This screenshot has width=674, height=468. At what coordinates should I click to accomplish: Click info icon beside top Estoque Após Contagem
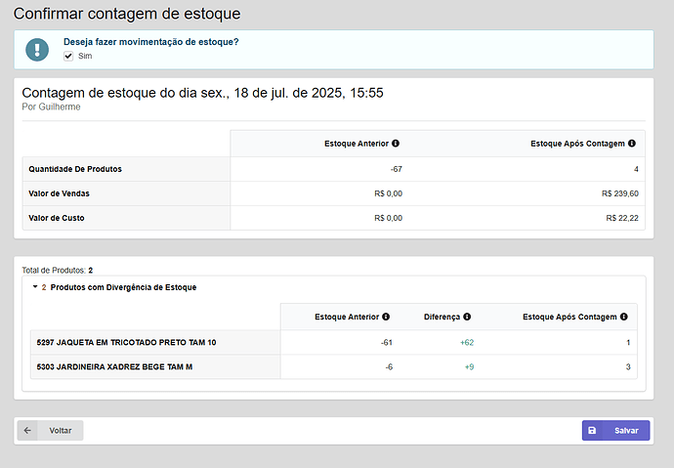click(633, 144)
